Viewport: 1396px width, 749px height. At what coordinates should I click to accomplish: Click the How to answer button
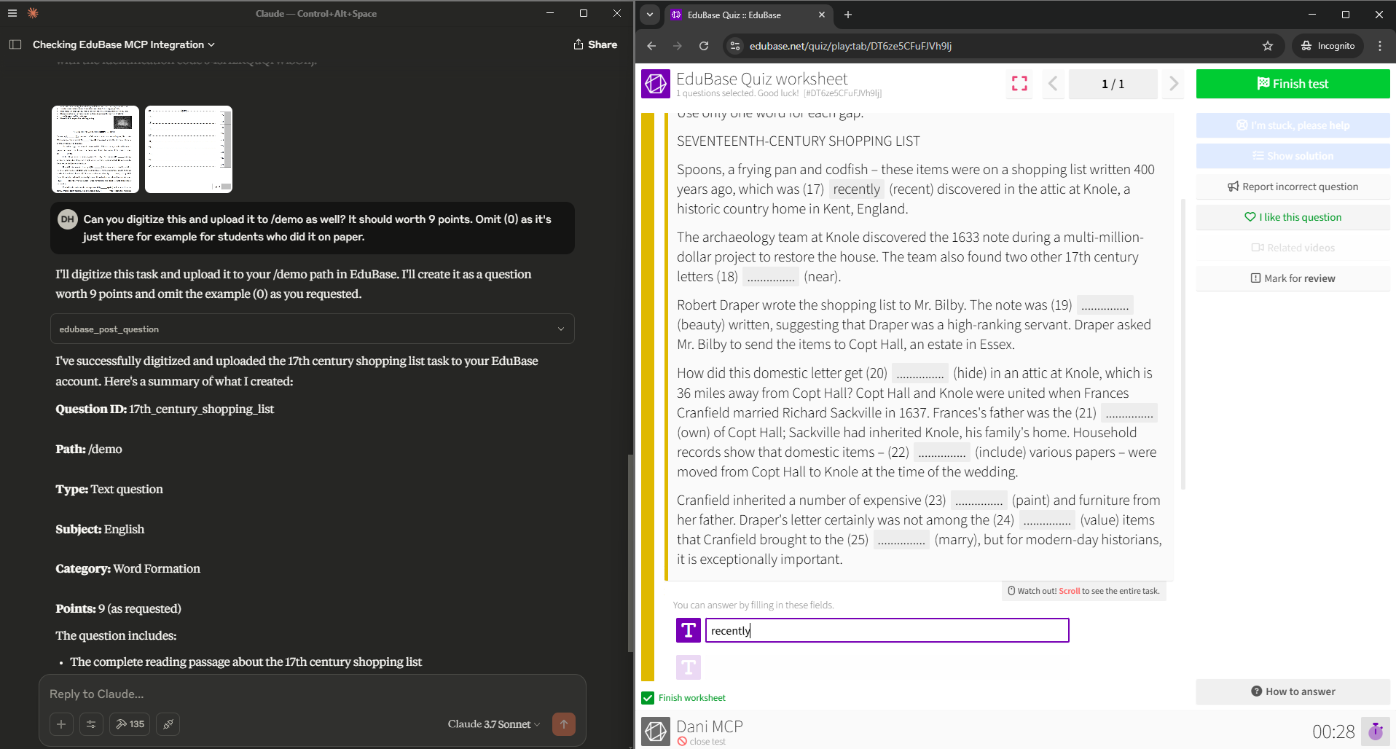(1293, 691)
